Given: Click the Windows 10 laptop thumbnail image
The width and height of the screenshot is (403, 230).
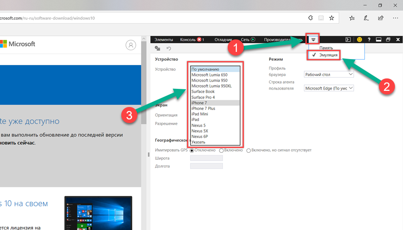Looking at the screenshot, I should (98, 213).
